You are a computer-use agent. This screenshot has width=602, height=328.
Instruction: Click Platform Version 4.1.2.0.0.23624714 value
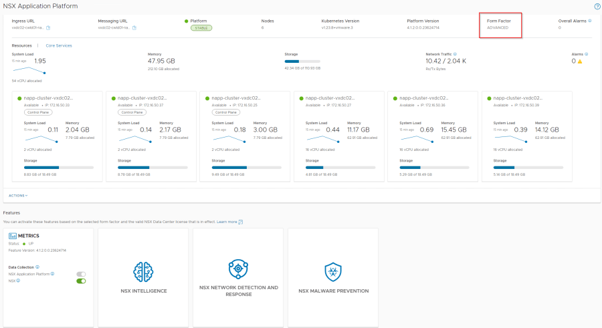click(x=423, y=27)
